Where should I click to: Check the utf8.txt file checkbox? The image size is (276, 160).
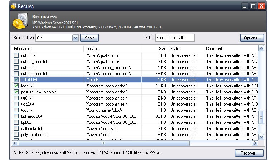16,98
